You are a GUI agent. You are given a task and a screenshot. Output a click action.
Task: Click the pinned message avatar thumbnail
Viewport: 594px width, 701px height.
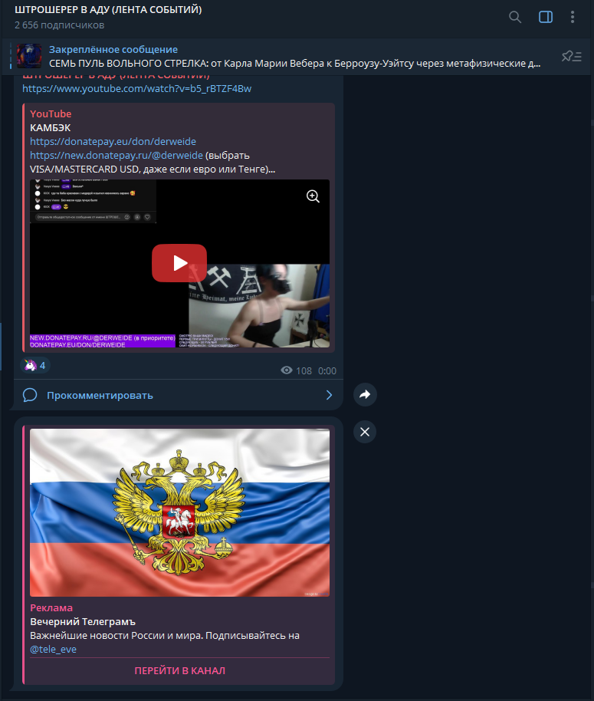click(x=29, y=57)
